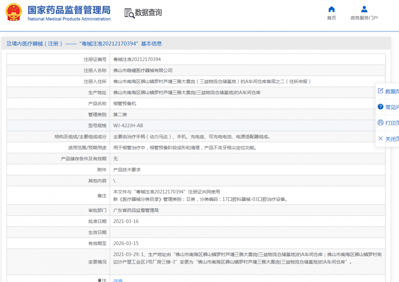The width and height of the screenshot is (399, 282).
Task: Click the 国家药品监督管理局 site title
Action: 69,10
